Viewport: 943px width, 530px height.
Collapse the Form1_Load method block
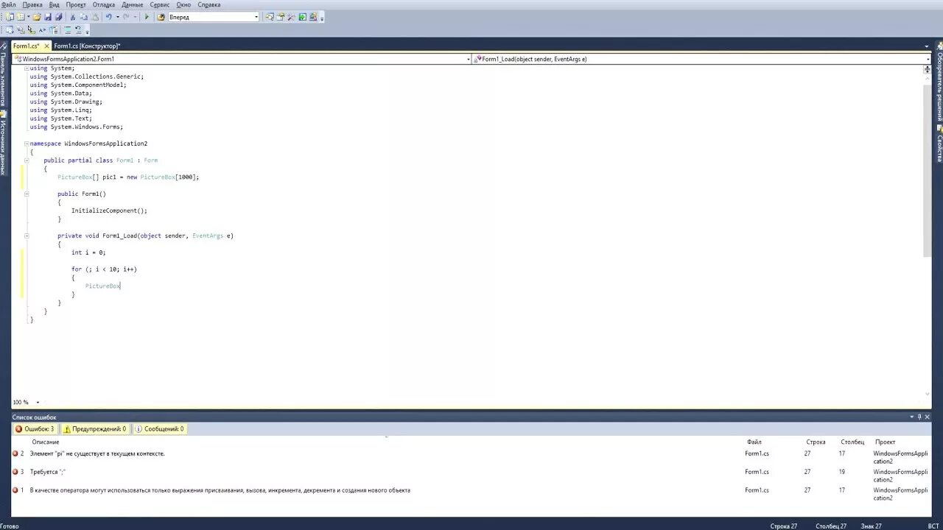tap(27, 236)
